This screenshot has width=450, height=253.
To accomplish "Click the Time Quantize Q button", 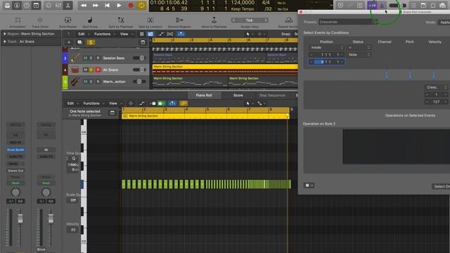I will coord(74,158).
